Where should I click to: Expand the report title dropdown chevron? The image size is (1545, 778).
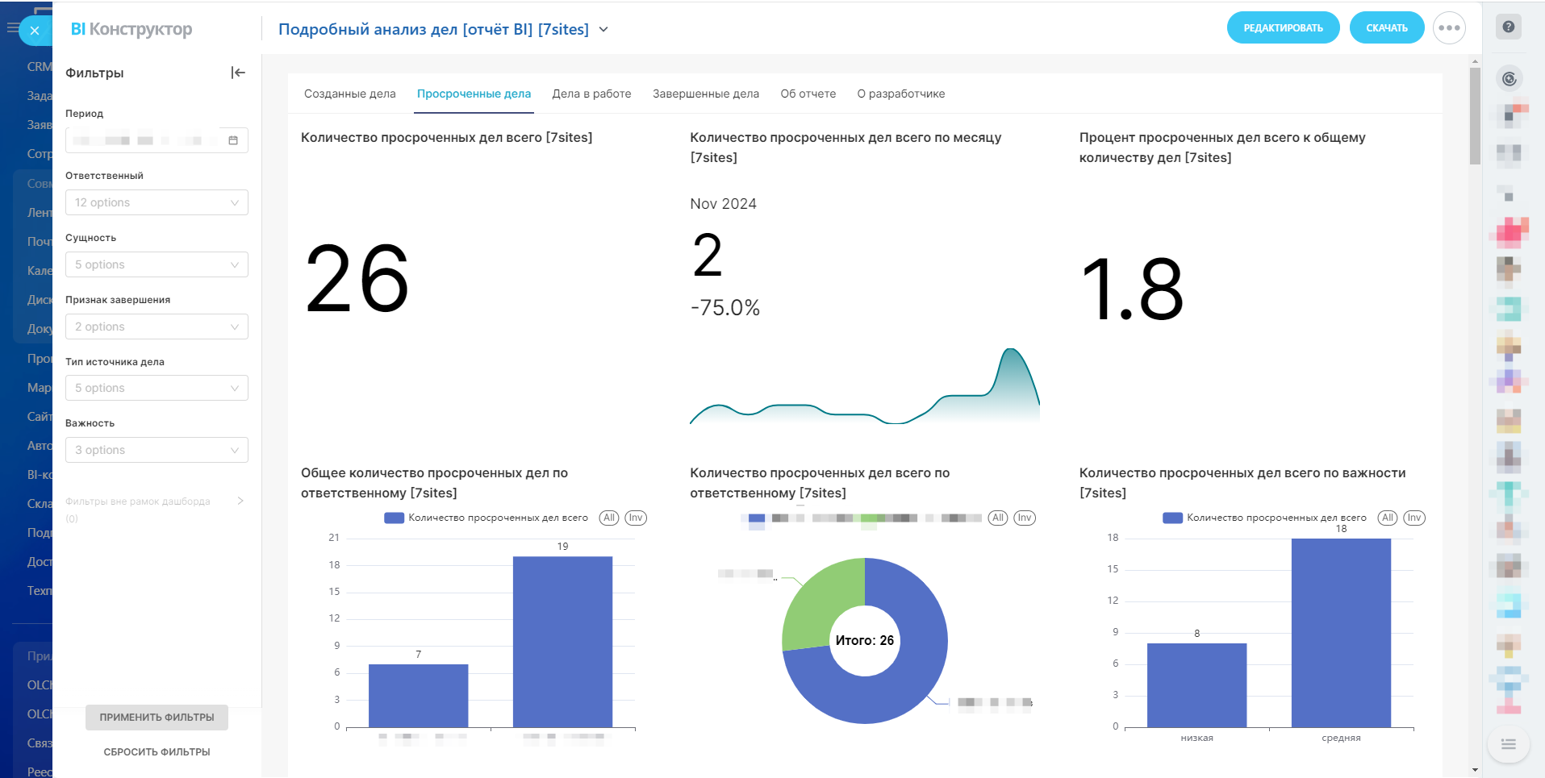603,30
